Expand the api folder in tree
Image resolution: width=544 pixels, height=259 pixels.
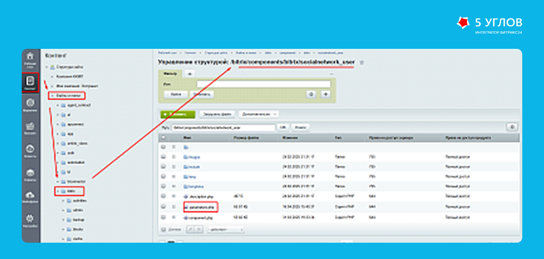click(x=58, y=134)
